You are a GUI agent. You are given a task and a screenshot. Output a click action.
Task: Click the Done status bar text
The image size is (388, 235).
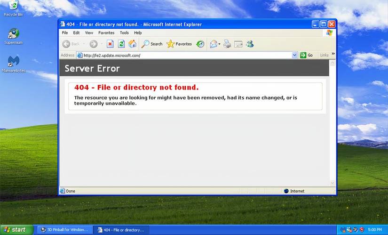click(x=71, y=191)
